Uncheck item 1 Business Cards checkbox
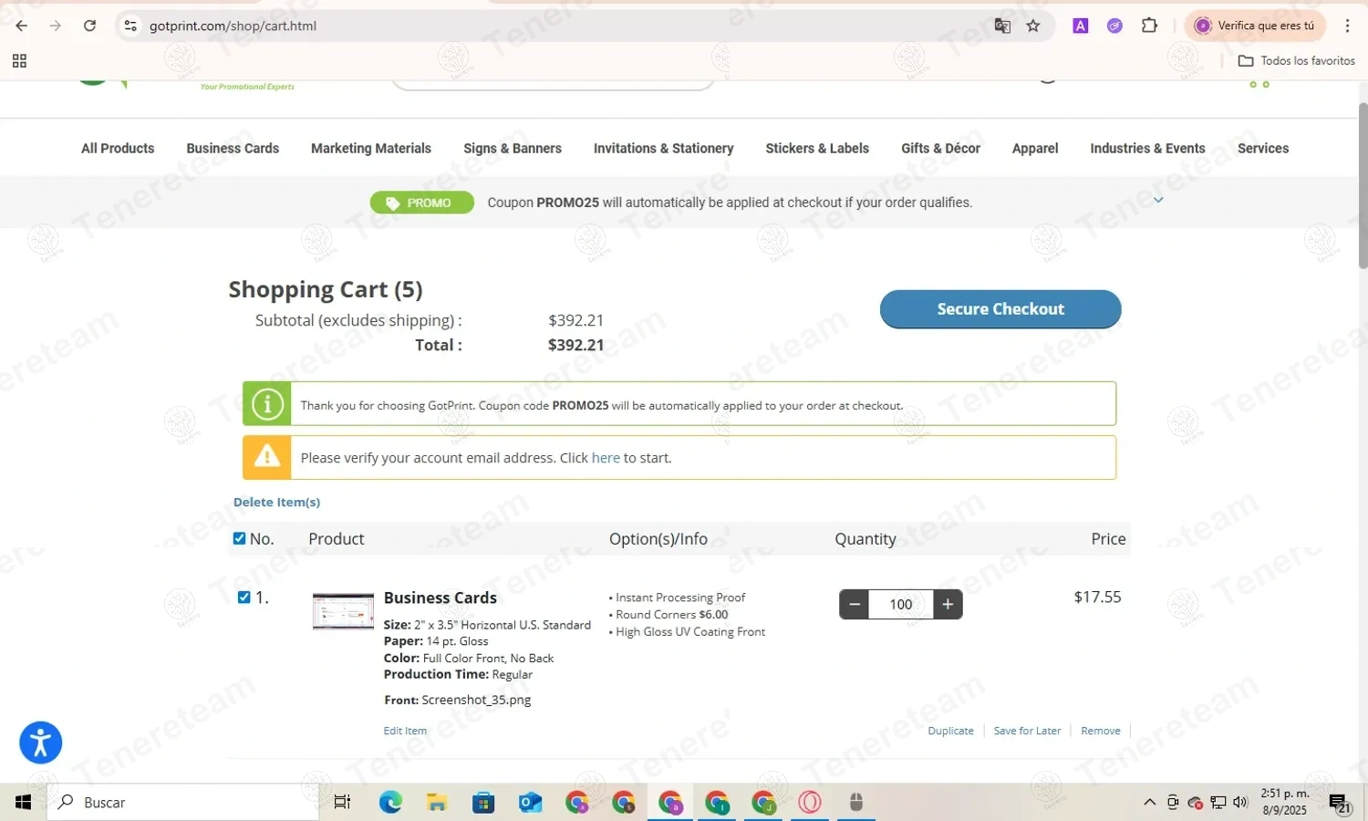1368x821 pixels. [244, 598]
